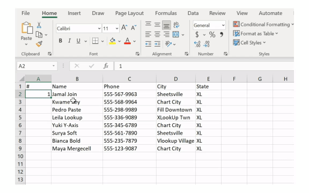
Task: Click Format as Table button
Action: click(255, 34)
